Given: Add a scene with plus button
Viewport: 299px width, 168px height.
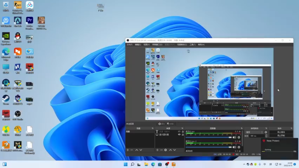Looking at the screenshot, I should (x=128, y=150).
